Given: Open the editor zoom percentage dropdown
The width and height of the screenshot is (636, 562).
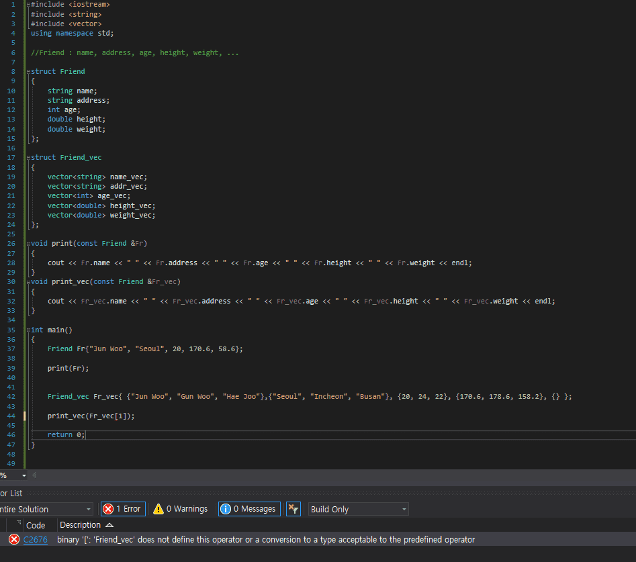Looking at the screenshot, I should click(x=24, y=475).
